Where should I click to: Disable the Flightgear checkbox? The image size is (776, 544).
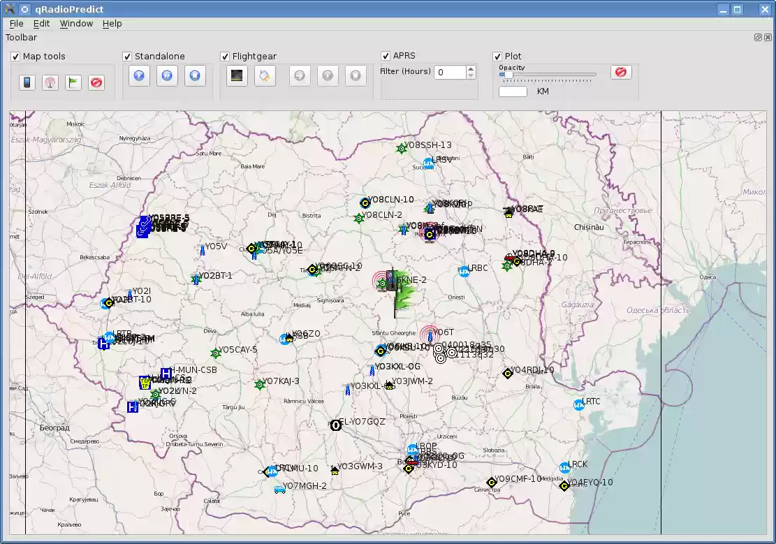(x=225, y=56)
